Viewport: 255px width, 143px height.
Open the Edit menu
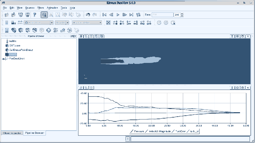[12, 8]
